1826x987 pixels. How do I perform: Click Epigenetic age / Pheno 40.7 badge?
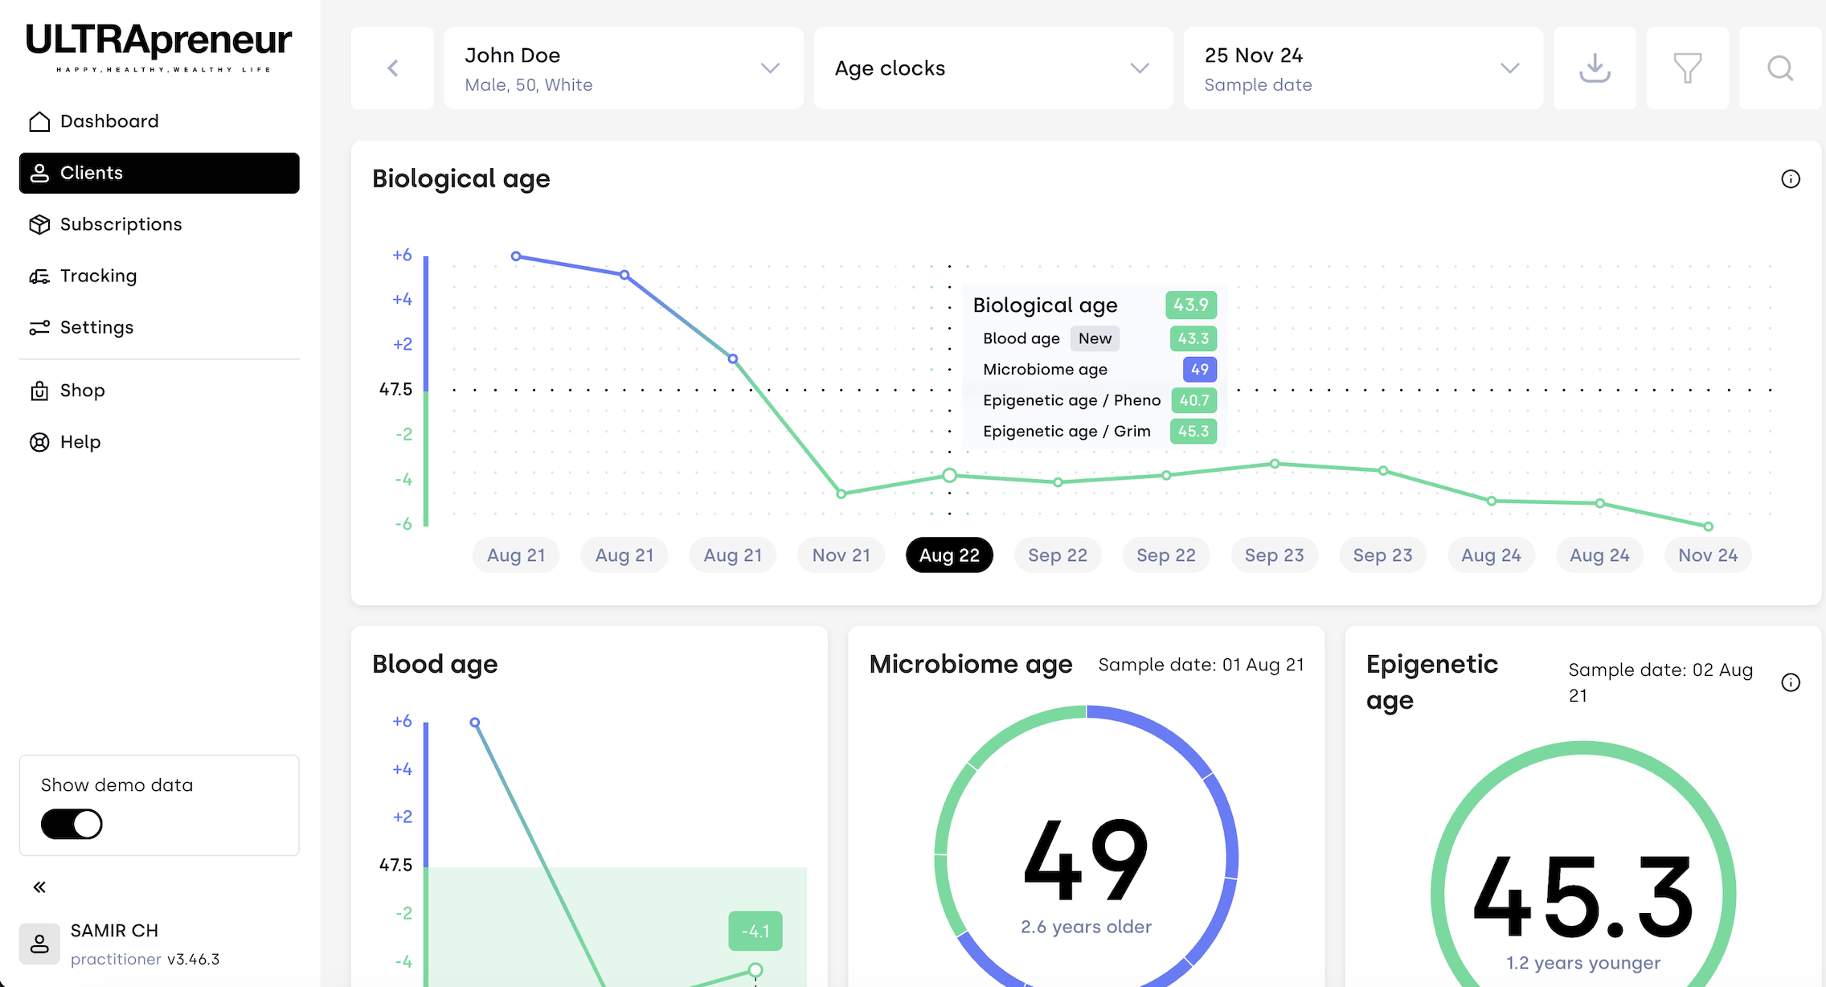click(x=1194, y=400)
